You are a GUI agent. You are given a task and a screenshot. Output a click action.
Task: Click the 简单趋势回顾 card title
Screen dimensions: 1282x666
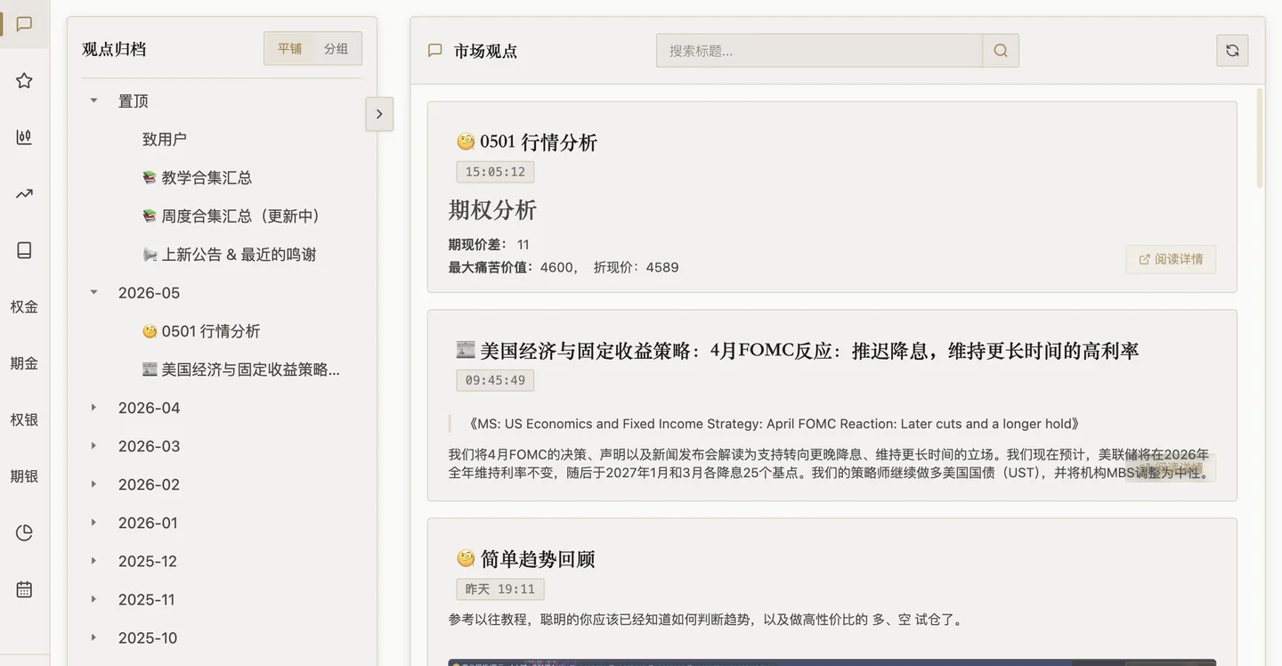click(525, 559)
